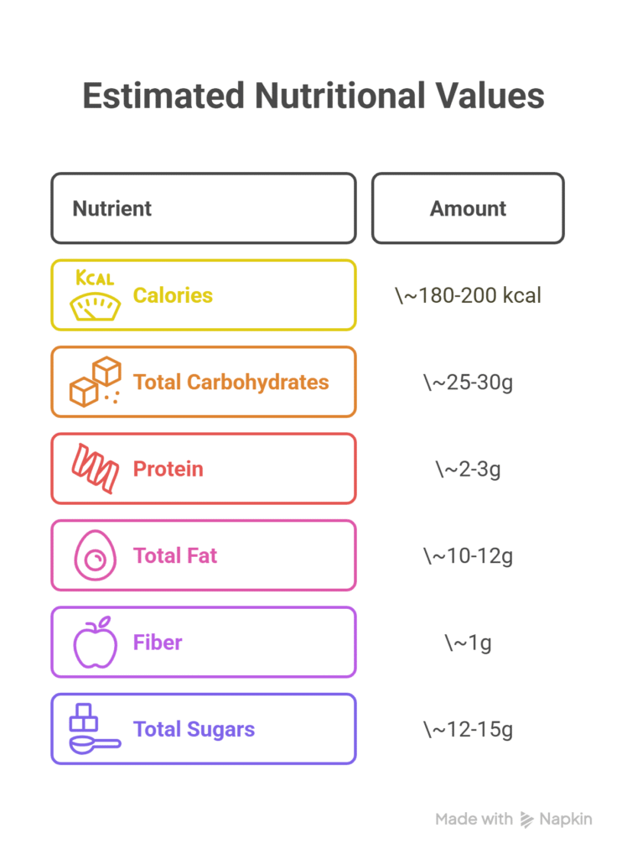Click the spoon and cubes sugars icon
Image resolution: width=627 pixels, height=859 pixels.
coord(95,729)
